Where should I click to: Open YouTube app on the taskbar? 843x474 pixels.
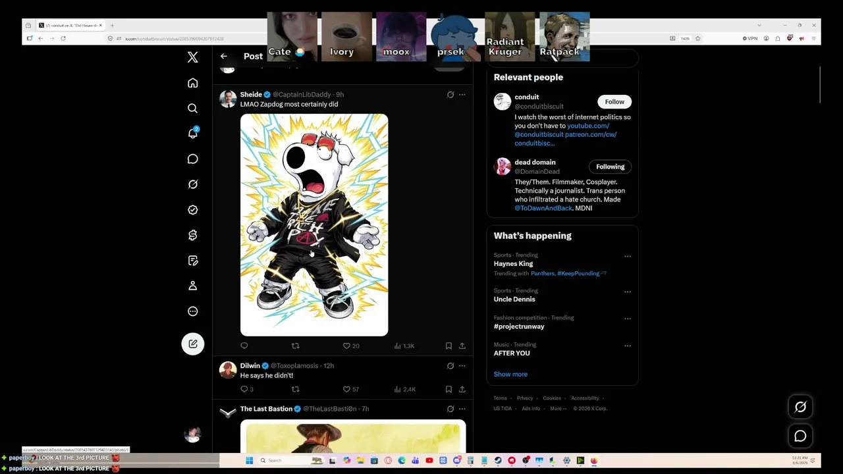point(429,461)
